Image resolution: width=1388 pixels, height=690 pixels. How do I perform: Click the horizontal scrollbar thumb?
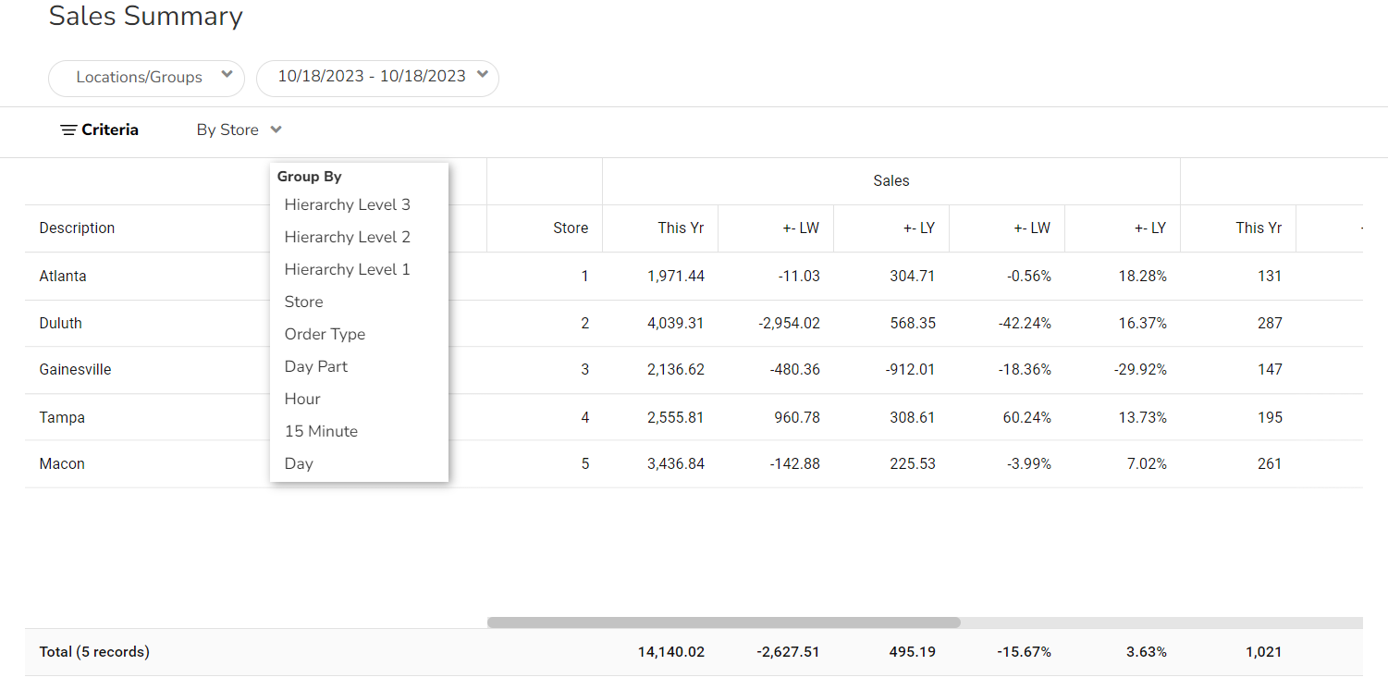pos(723,622)
